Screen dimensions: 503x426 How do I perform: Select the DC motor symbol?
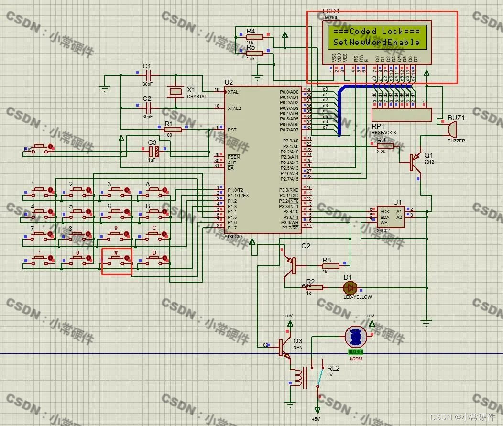point(356,337)
